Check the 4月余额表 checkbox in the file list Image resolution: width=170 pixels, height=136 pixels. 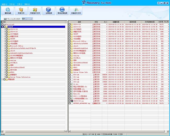tap(70, 39)
